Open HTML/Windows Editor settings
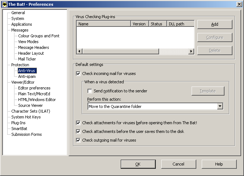Image resolution: width=244 pixels, height=176 pixels. pyautogui.click(x=37, y=100)
